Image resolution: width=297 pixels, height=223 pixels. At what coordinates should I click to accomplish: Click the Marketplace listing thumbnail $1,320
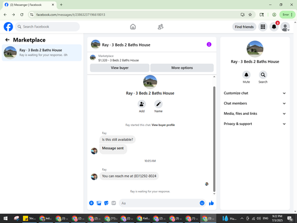93,58
